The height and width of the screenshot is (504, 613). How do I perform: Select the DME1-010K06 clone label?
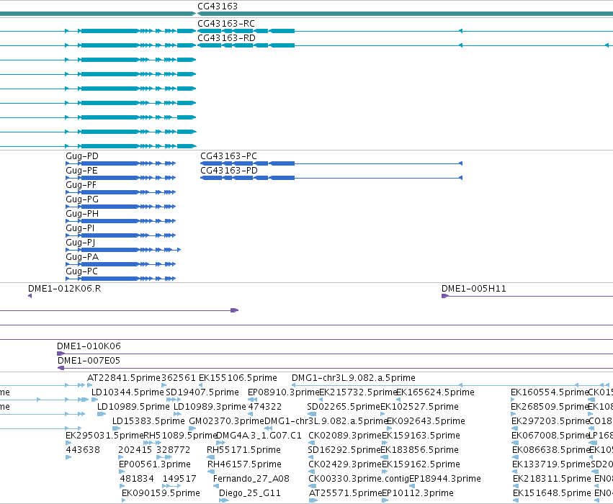(89, 346)
